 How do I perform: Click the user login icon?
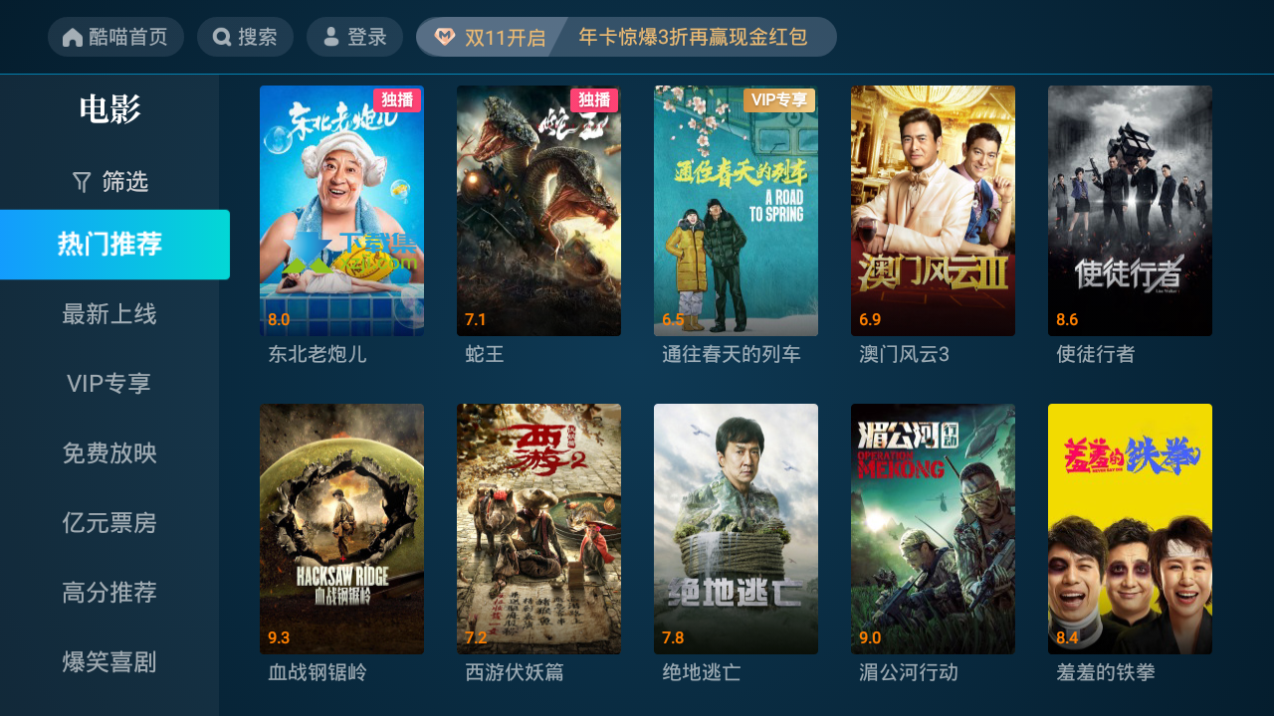pyautogui.click(x=331, y=38)
